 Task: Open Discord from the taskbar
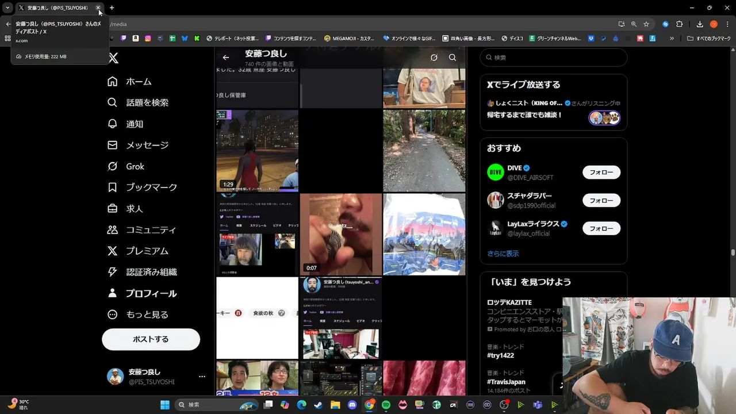point(352,405)
